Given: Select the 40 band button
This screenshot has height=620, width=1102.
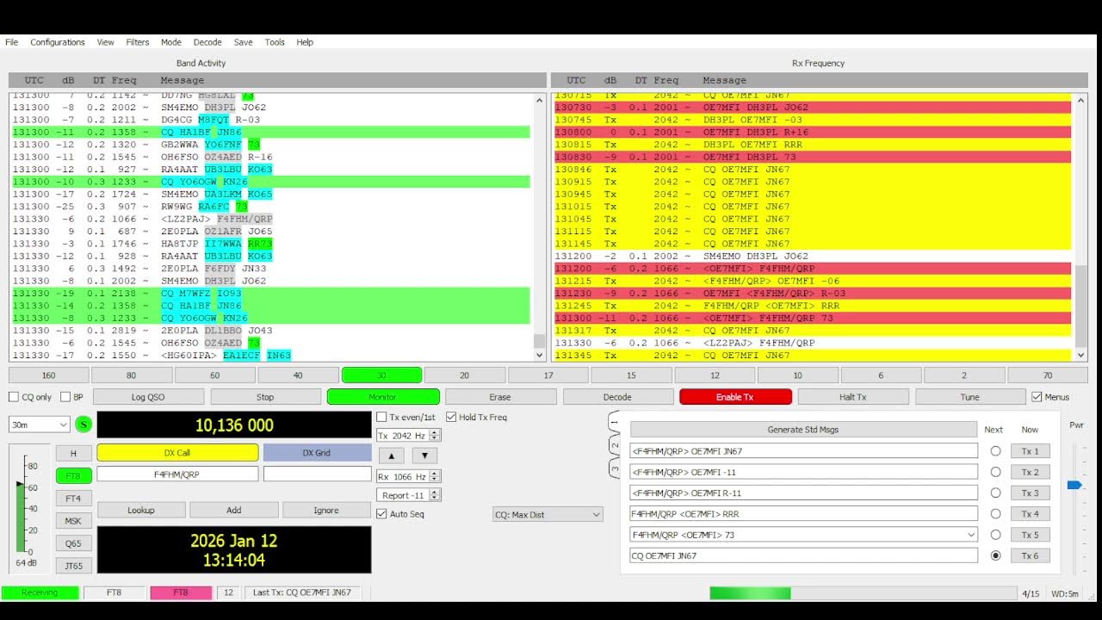Looking at the screenshot, I should pyautogui.click(x=298, y=375).
